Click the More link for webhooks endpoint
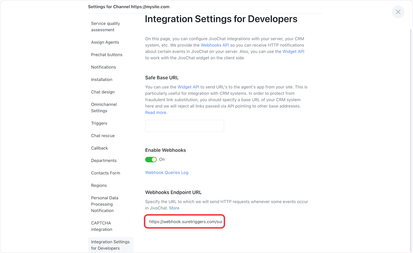Viewport: 413px width, 253px height. [174, 208]
